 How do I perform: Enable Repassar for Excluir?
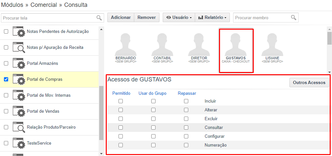click(186, 119)
